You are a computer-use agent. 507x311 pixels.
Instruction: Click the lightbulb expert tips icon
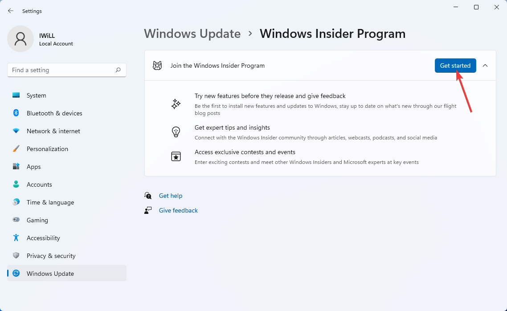pos(176,131)
